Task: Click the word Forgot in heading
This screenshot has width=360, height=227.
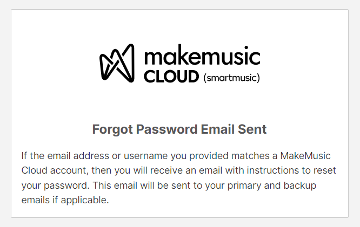Action: 112,129
